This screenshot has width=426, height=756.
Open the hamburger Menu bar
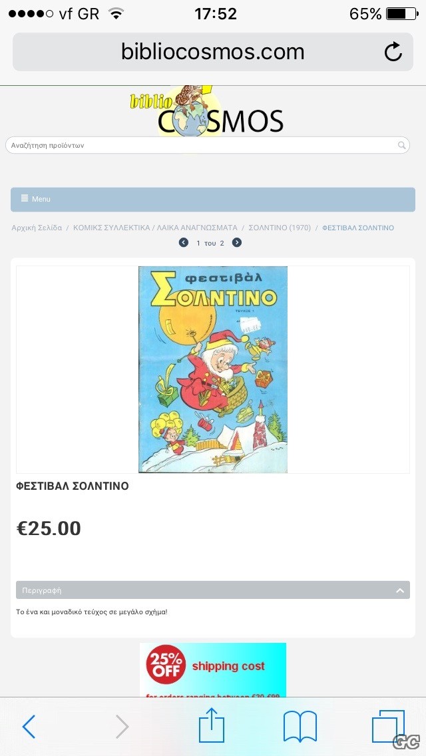213,199
